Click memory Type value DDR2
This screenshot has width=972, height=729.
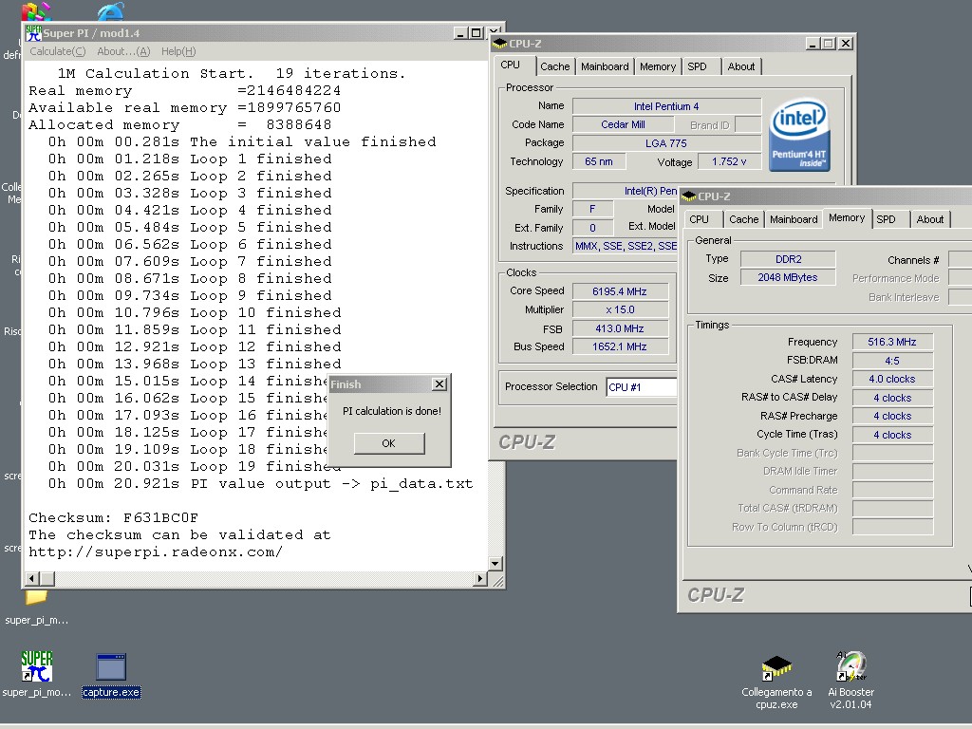[x=788, y=259]
